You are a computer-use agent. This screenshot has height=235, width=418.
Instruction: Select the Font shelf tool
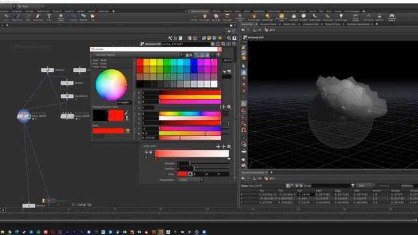pos(49,18)
